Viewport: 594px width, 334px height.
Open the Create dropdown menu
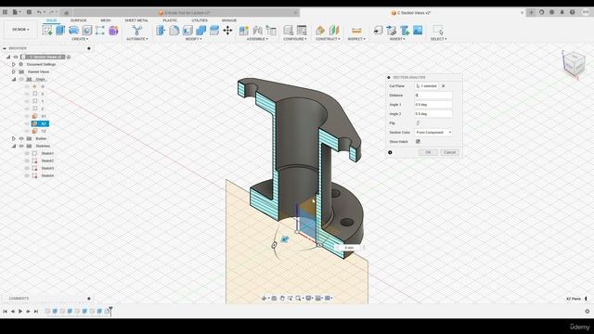(80, 39)
